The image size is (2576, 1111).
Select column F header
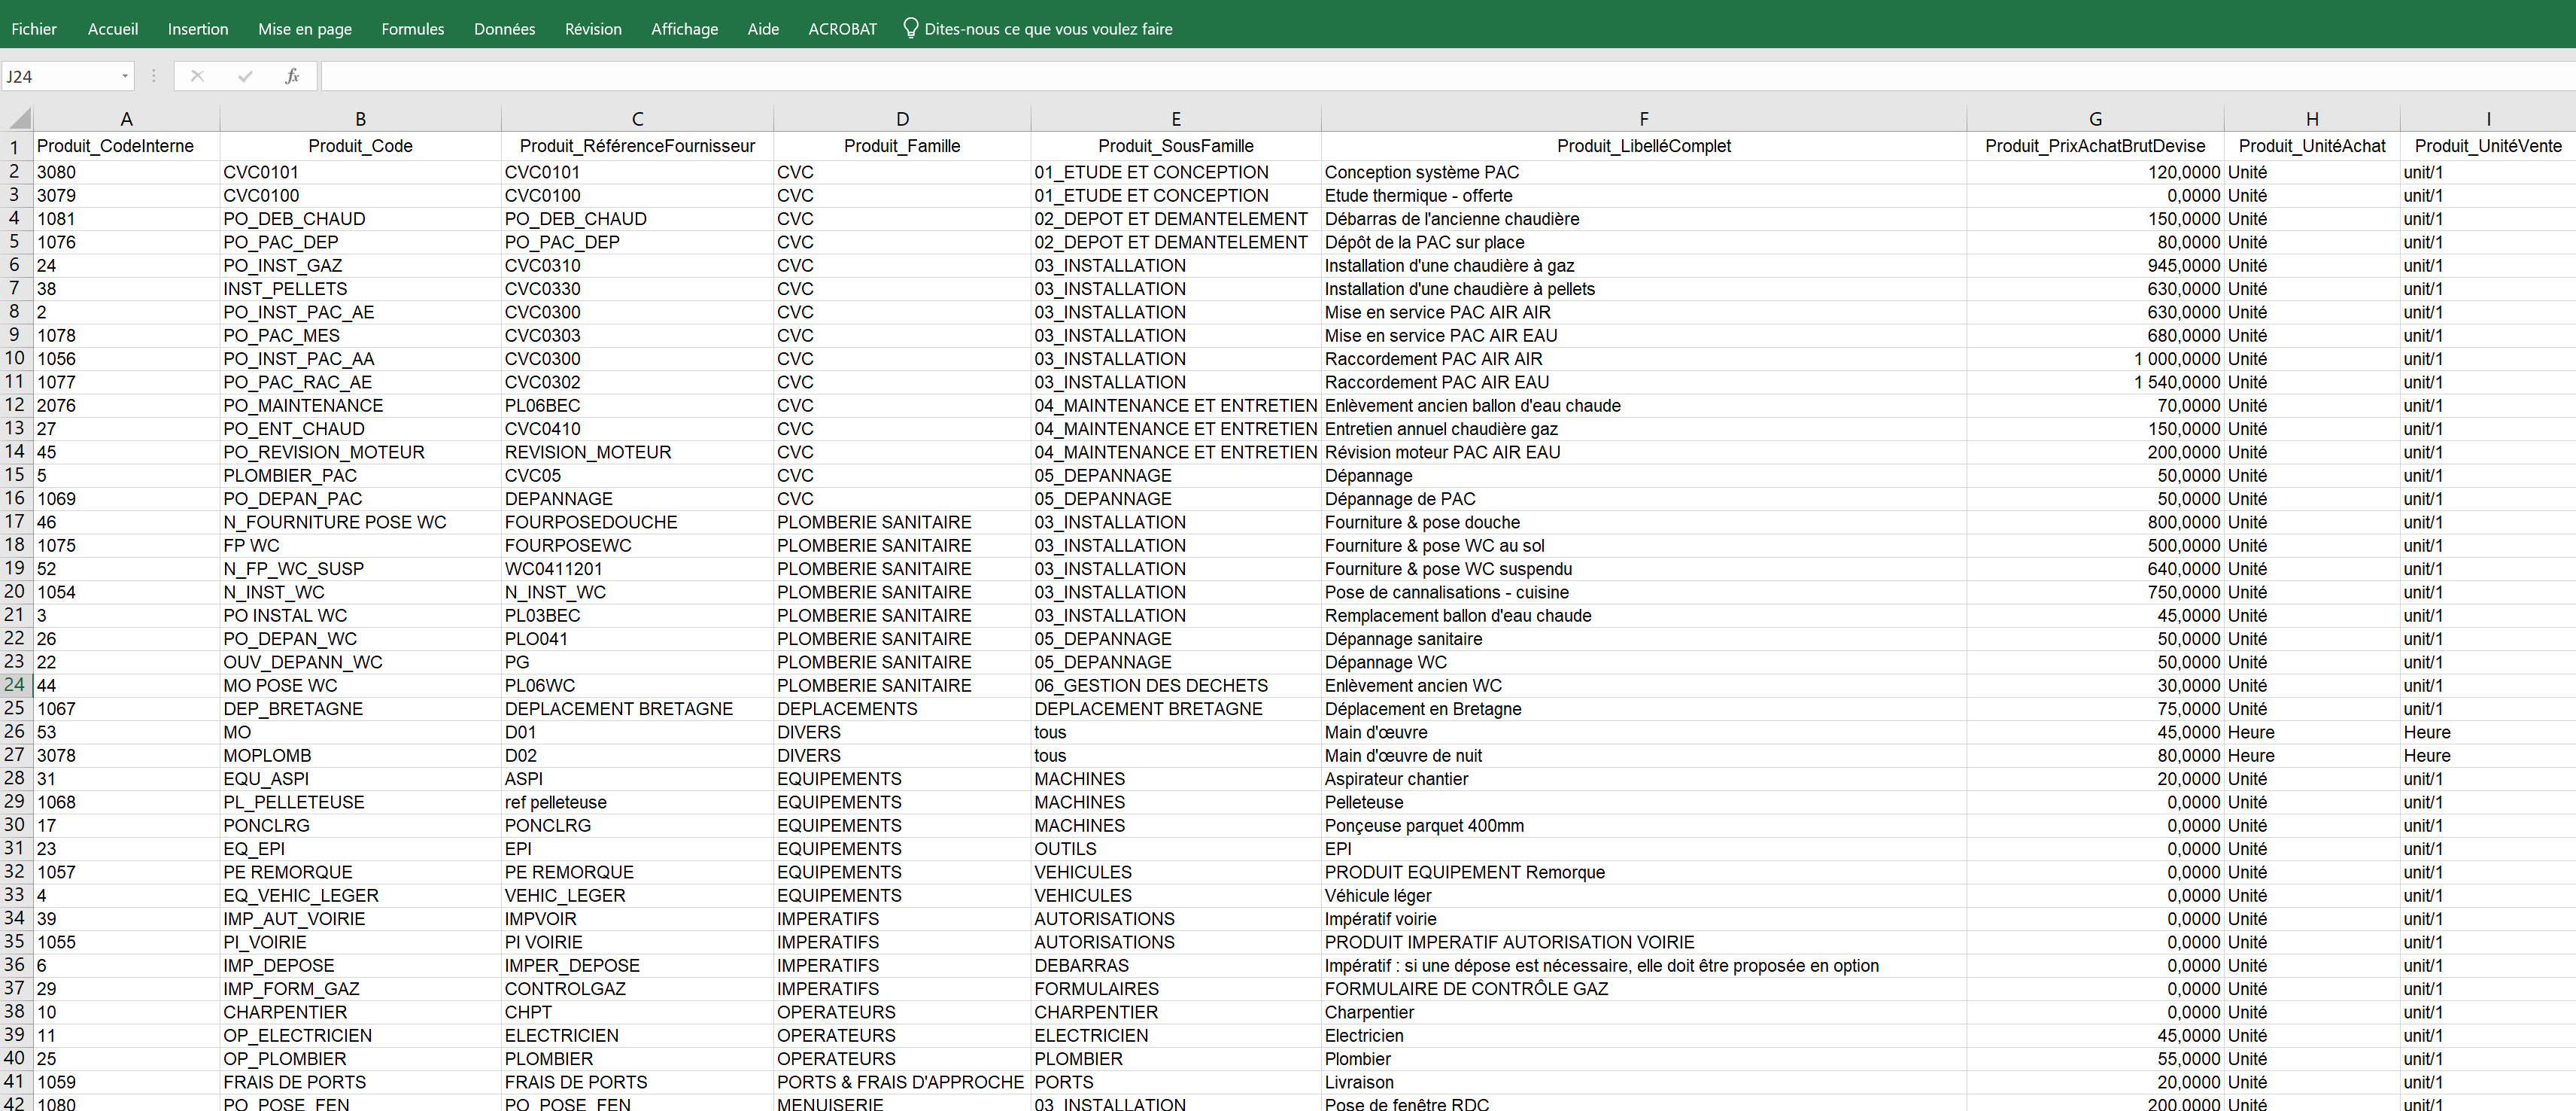pyautogui.click(x=1643, y=119)
